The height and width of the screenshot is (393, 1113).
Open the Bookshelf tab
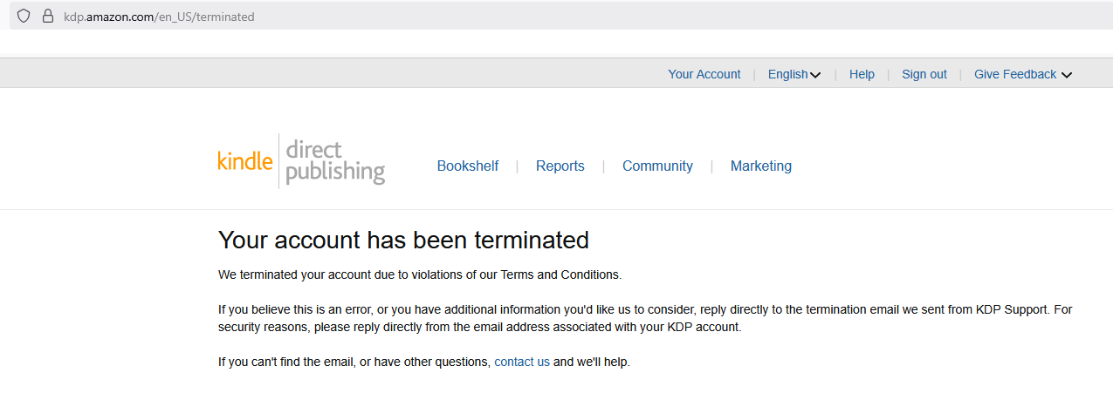coord(468,166)
